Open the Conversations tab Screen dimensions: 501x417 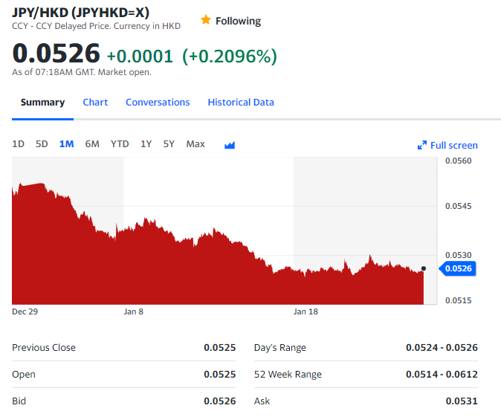[x=158, y=103]
